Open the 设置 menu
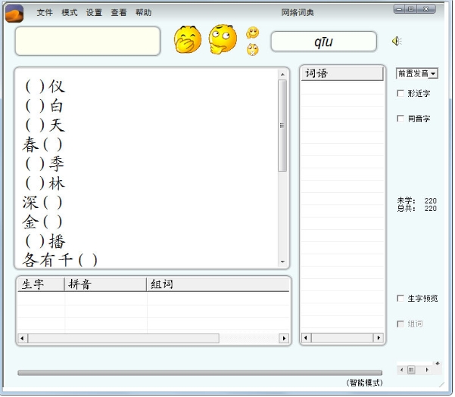This screenshot has height=397, width=455. (94, 12)
